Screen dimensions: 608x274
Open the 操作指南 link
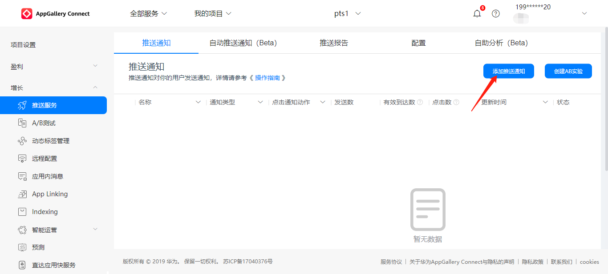point(268,78)
